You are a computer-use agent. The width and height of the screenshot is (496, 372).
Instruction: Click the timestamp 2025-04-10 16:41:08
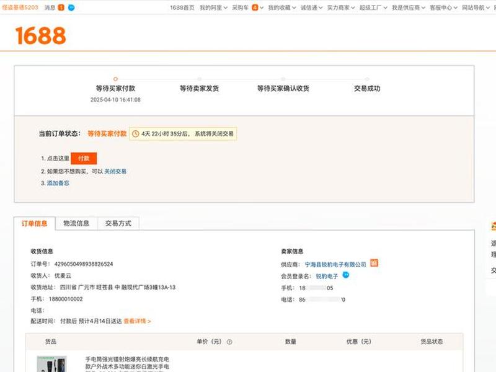[115, 100]
